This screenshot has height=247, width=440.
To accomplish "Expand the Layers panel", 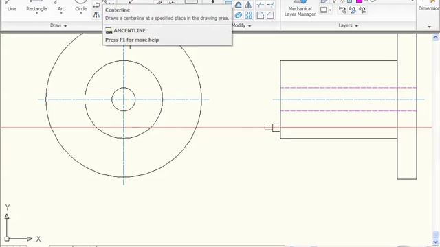I will (x=349, y=25).
